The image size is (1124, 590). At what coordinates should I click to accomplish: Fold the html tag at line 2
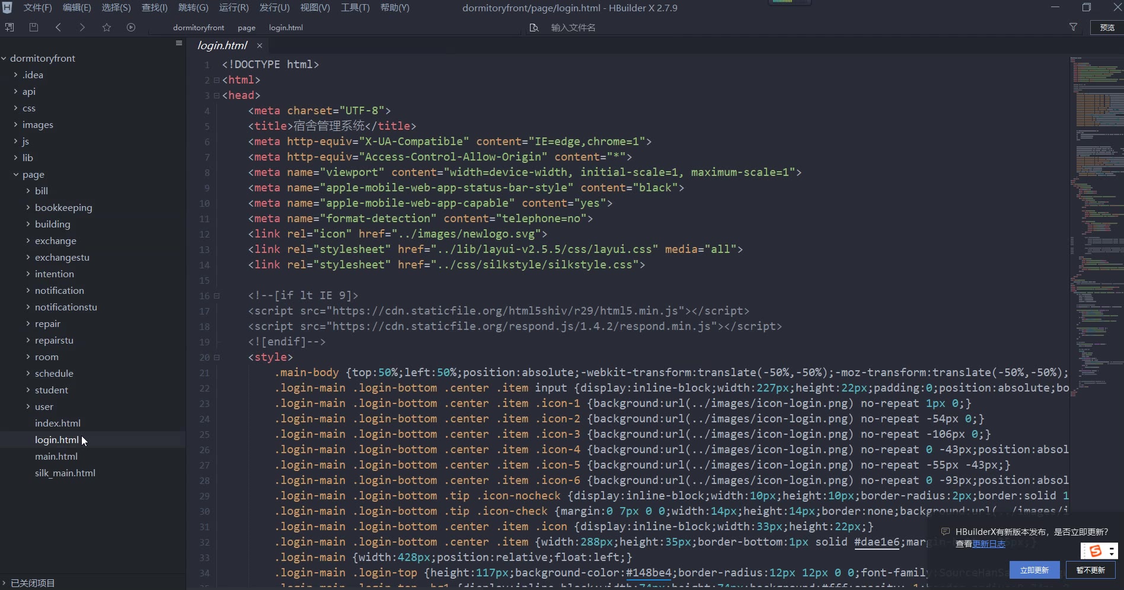216,80
